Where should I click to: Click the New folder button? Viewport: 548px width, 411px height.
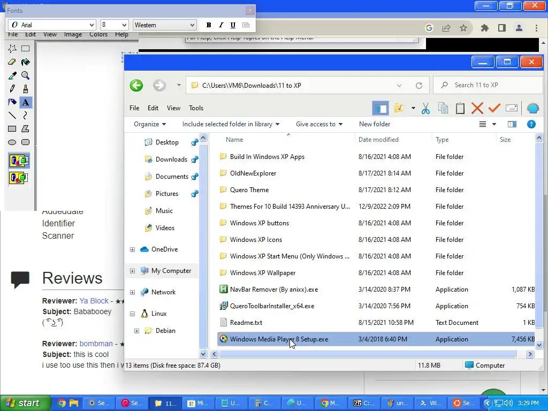click(375, 124)
